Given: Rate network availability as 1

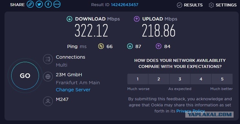Looking at the screenshot, I should click(x=138, y=79).
